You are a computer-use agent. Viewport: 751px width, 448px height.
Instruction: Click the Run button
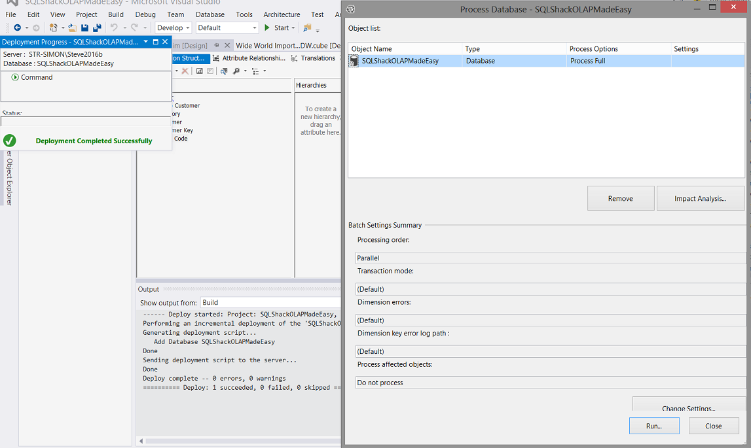point(653,426)
